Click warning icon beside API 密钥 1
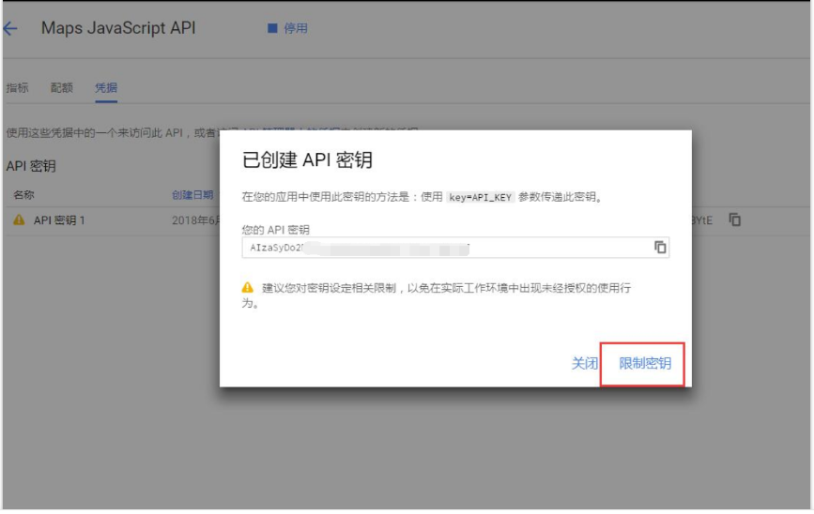Screen dimensions: 814x514 [19, 219]
